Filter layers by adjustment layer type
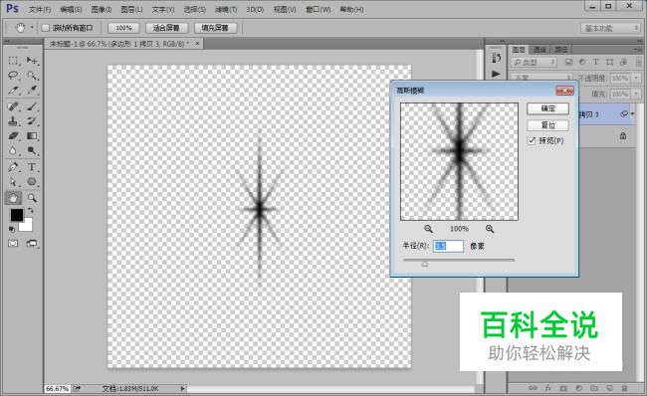 582,62
